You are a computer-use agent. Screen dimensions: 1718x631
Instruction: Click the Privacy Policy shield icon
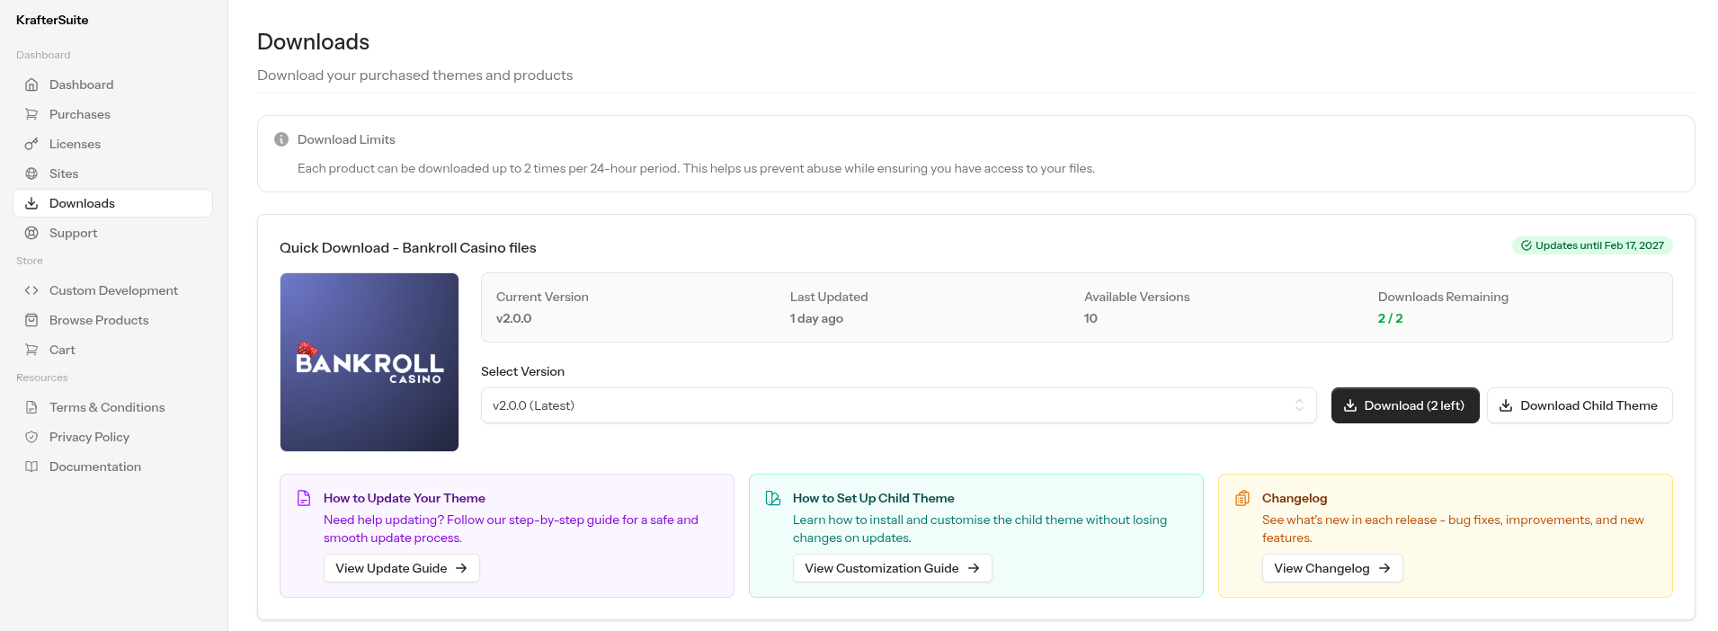[x=31, y=437]
